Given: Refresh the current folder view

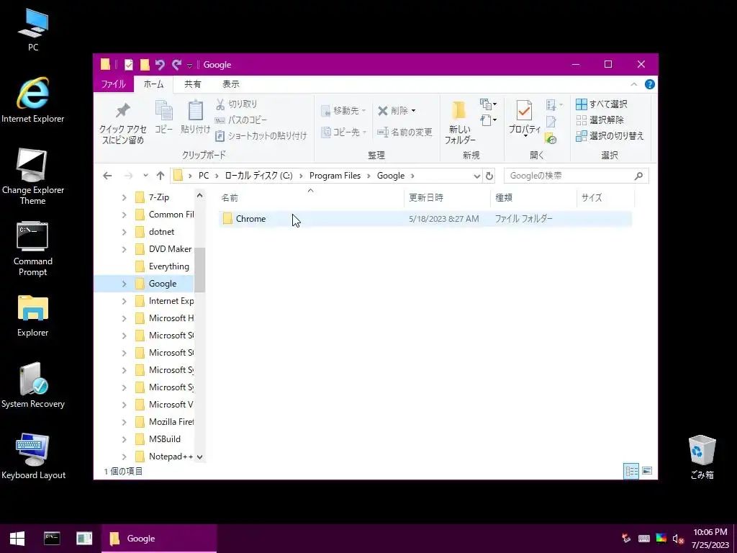Looking at the screenshot, I should click(x=489, y=176).
